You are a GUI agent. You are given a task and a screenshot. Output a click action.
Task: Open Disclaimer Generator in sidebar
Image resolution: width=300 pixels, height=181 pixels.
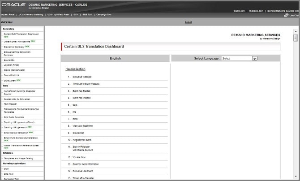tap(14, 47)
